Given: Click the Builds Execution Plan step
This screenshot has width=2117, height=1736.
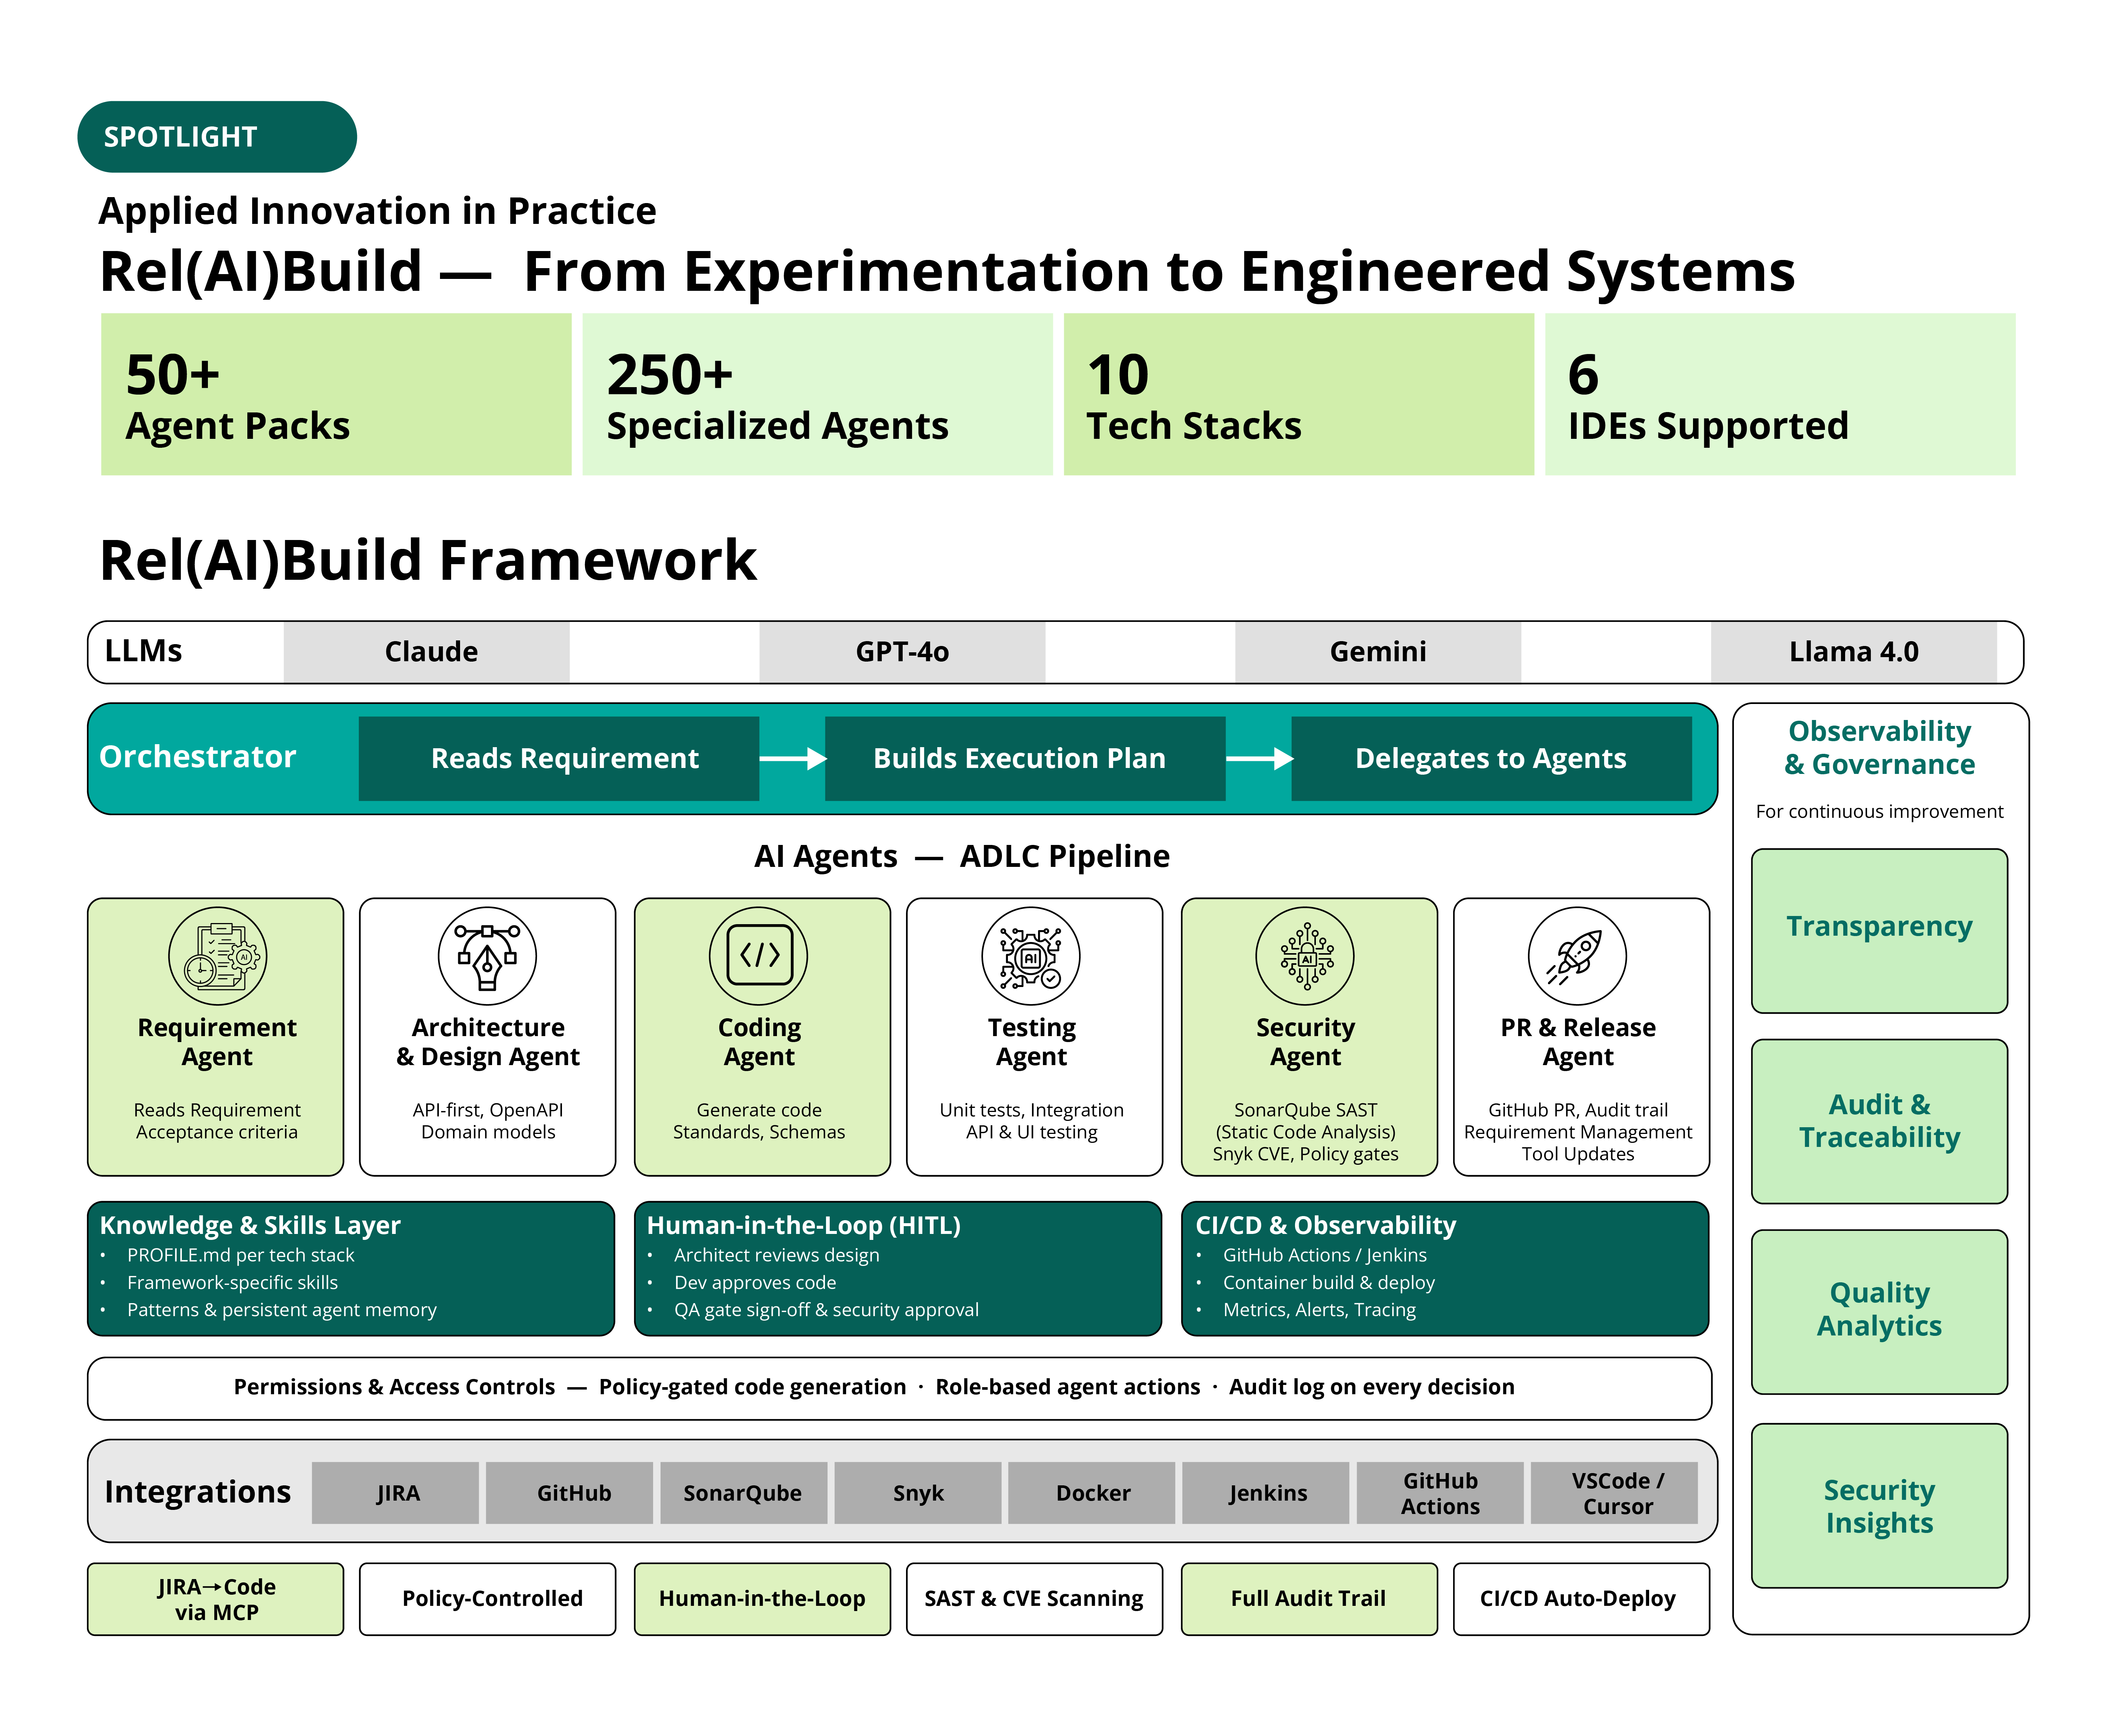Looking at the screenshot, I should tap(1025, 759).
